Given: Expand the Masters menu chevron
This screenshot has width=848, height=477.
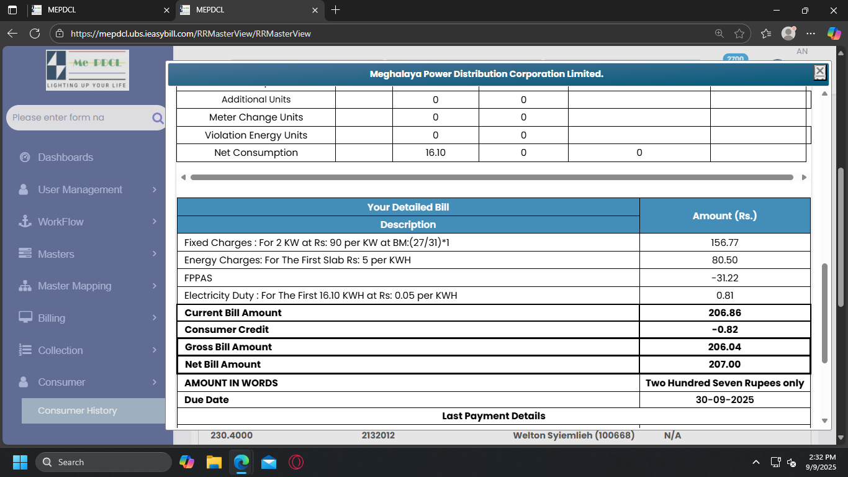Looking at the screenshot, I should (155, 254).
